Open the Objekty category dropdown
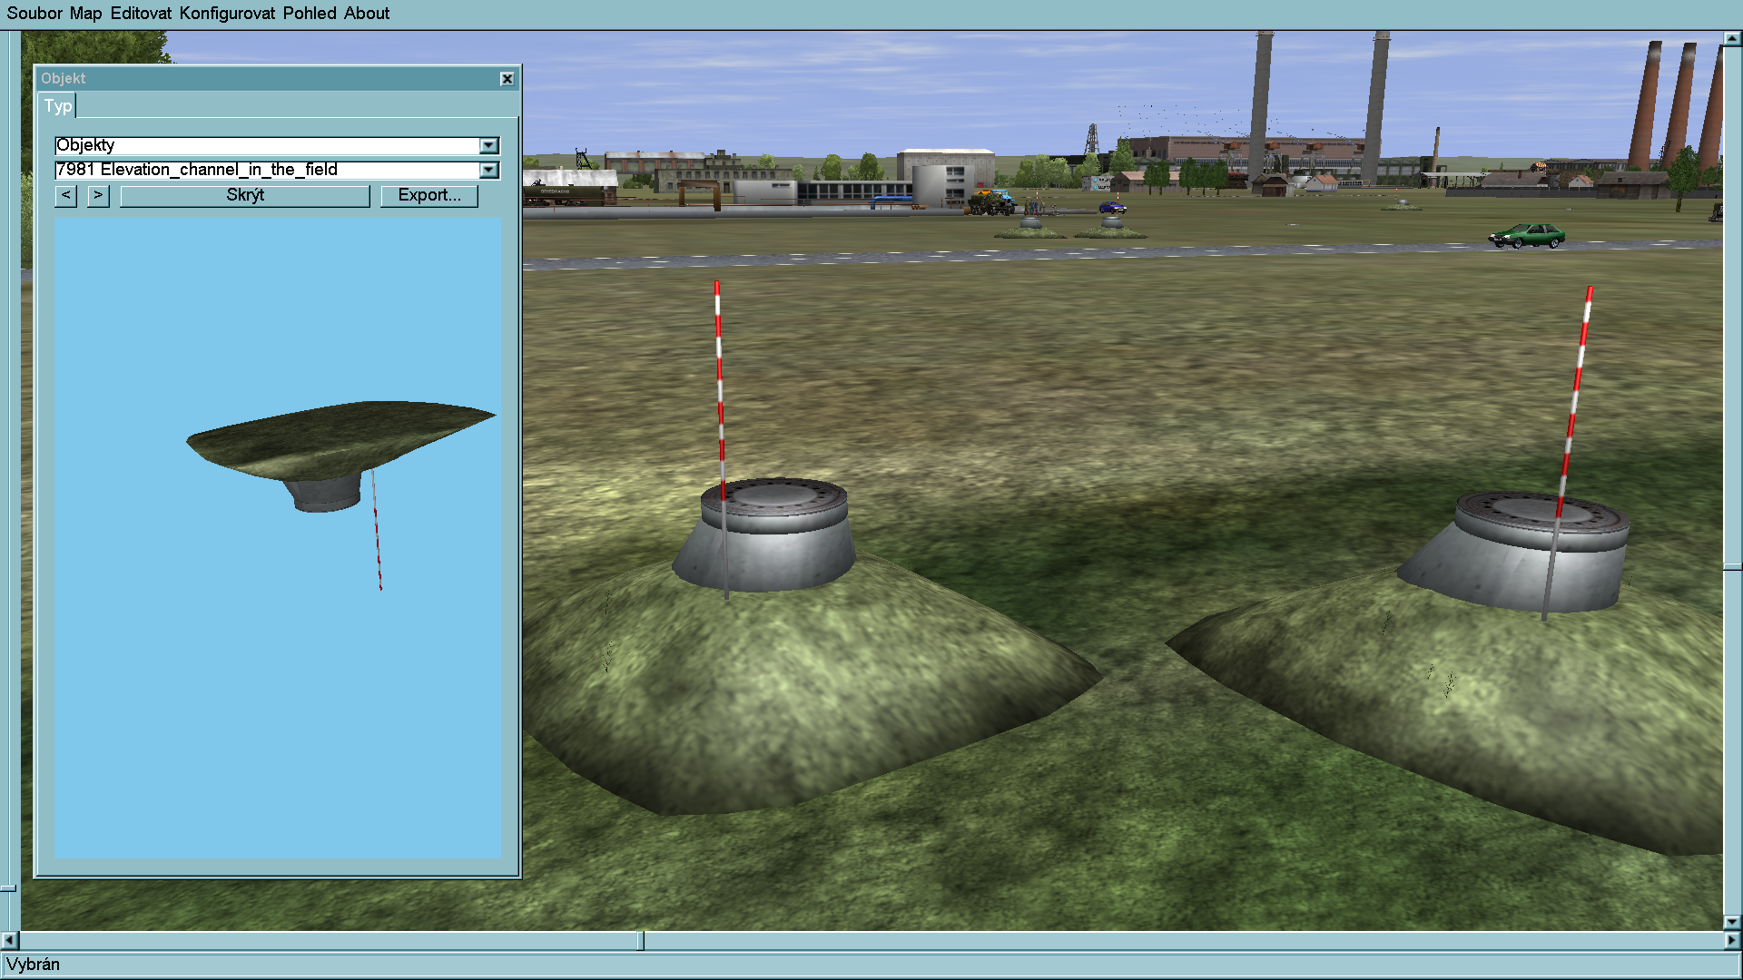The image size is (1743, 980). coord(489,145)
